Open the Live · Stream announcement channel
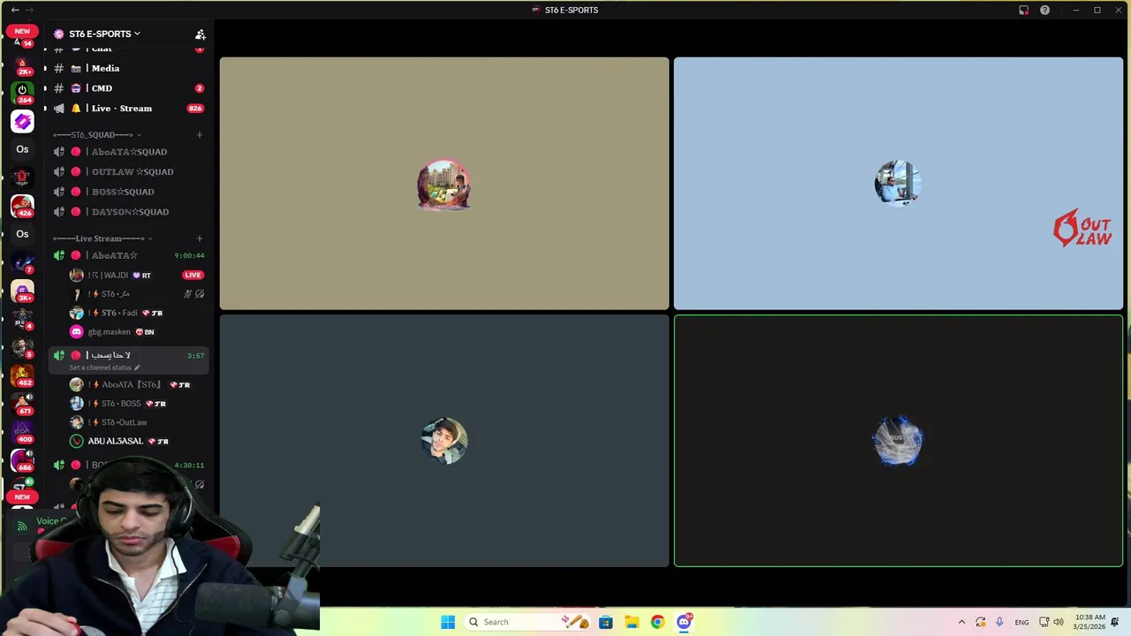The height and width of the screenshot is (636, 1131). coord(124,108)
